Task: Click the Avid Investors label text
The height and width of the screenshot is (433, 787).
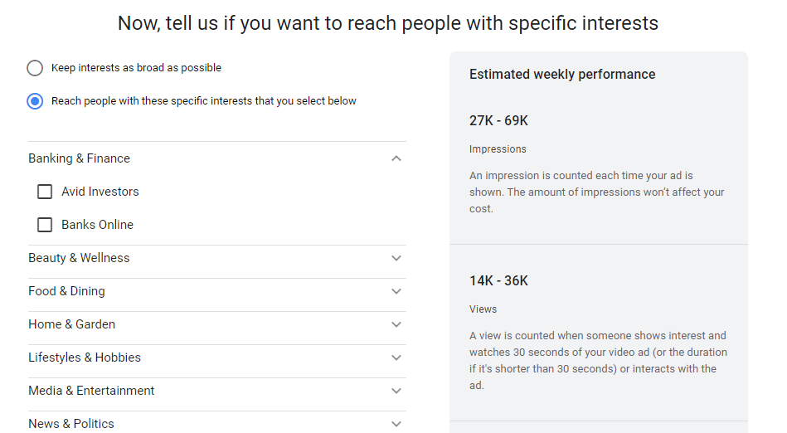Action: (x=100, y=192)
